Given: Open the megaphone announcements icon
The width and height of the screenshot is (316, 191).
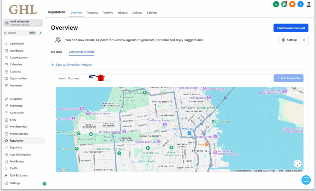Looking at the screenshot, I should point(284,4).
